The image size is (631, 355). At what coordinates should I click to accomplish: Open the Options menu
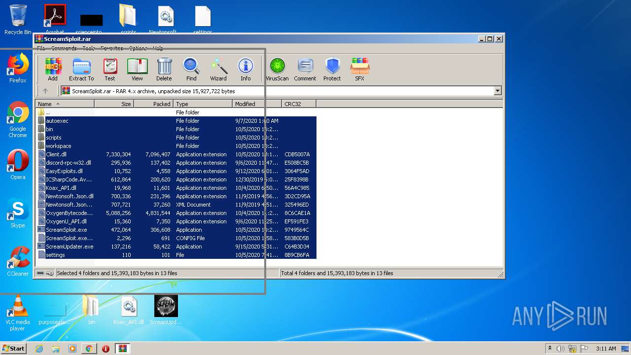pos(139,48)
